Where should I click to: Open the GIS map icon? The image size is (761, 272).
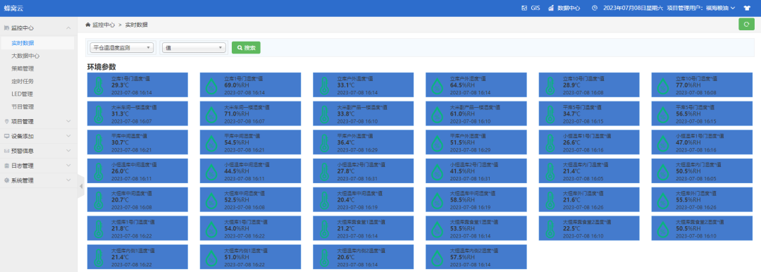click(x=524, y=8)
